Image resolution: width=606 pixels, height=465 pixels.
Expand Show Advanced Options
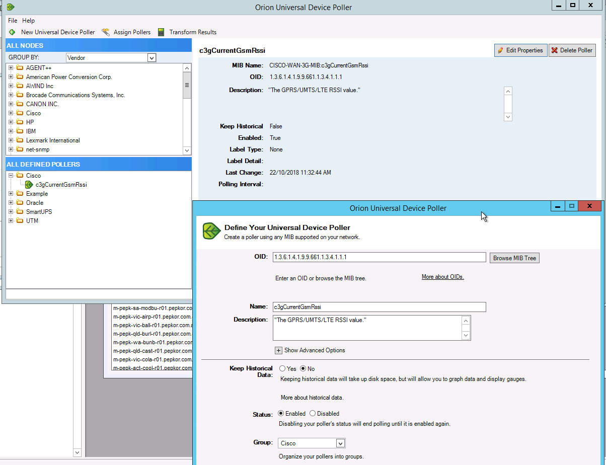coord(278,350)
